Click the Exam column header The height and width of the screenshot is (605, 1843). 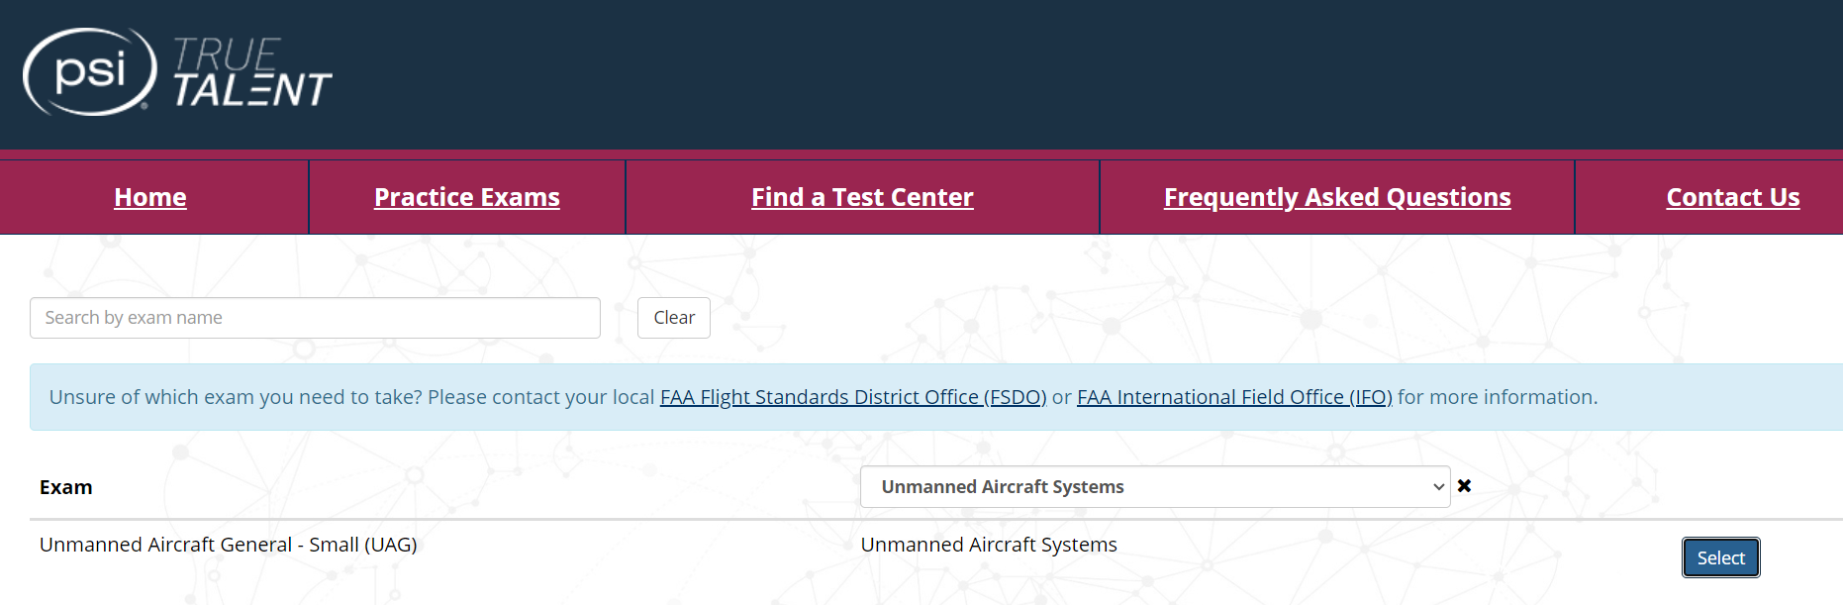pyautogui.click(x=66, y=487)
